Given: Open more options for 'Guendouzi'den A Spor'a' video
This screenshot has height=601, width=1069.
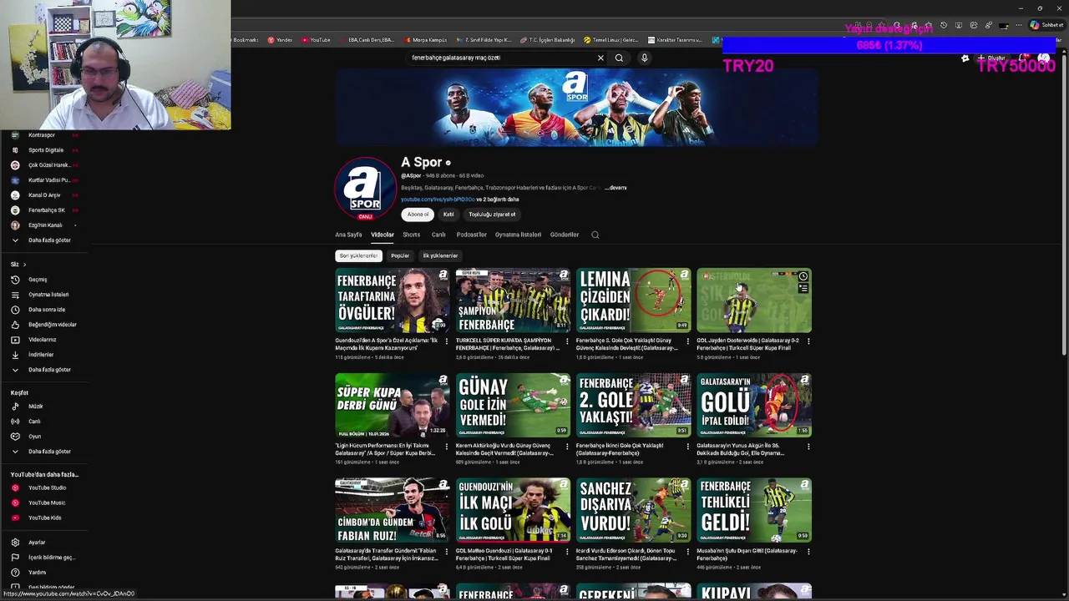Looking at the screenshot, I should [x=446, y=341].
